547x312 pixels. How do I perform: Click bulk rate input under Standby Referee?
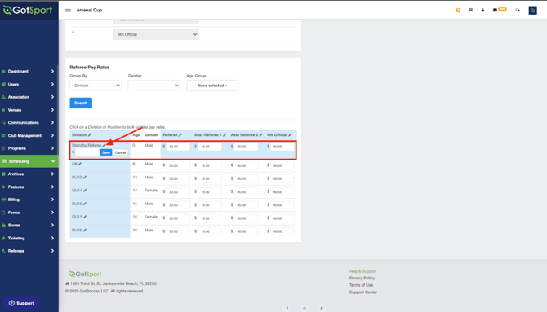(87, 152)
